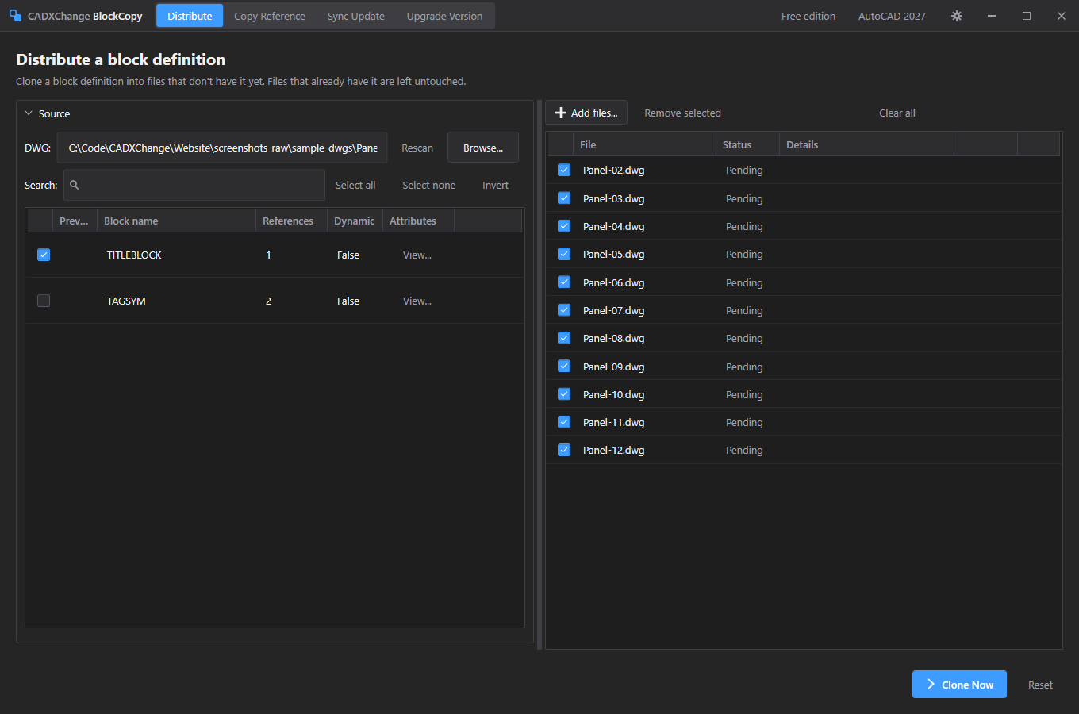Image resolution: width=1079 pixels, height=714 pixels.
Task: Switch to the Distribute tab
Action: pyautogui.click(x=190, y=16)
